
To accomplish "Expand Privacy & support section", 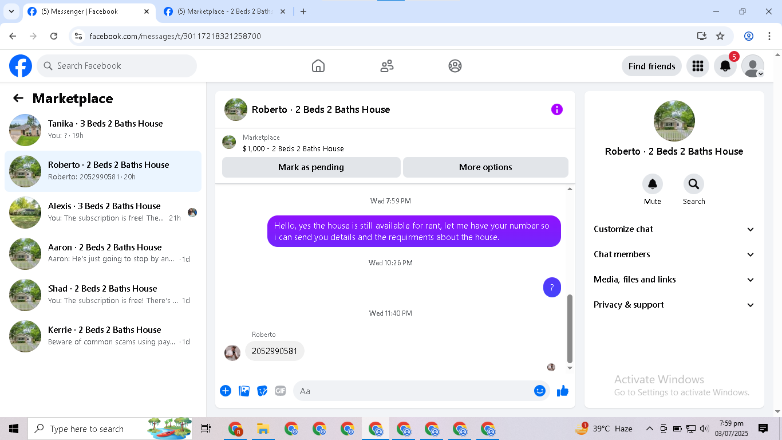I will (674, 305).
